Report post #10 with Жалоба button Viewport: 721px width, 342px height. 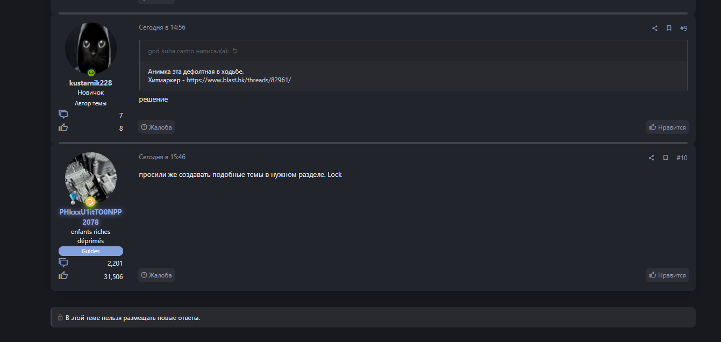(x=156, y=275)
